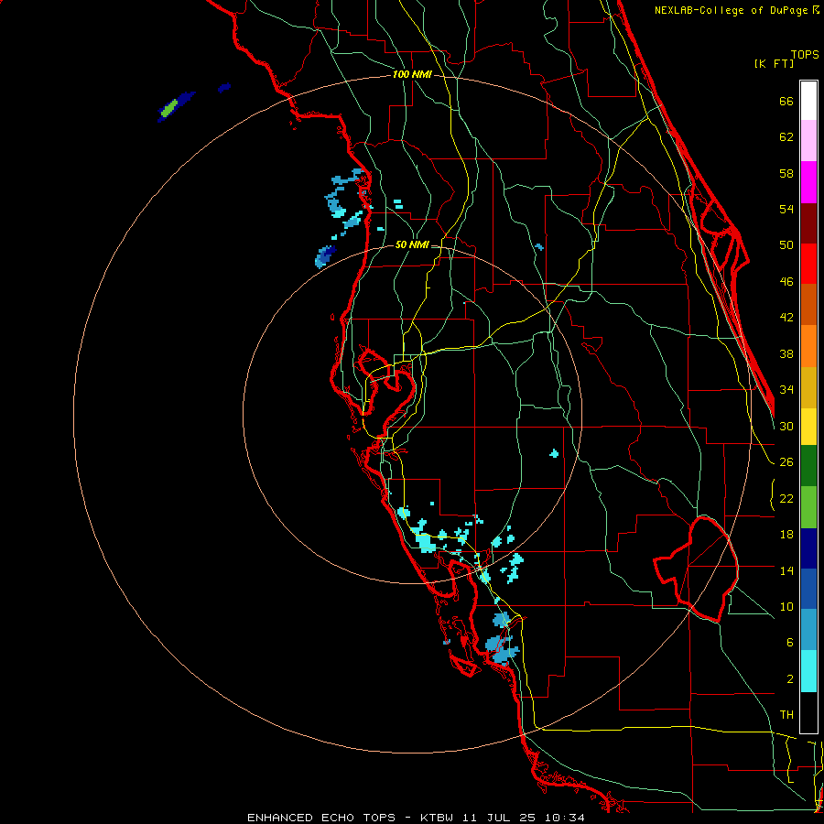Click the "6" legend value
824x824 pixels.
point(790,642)
